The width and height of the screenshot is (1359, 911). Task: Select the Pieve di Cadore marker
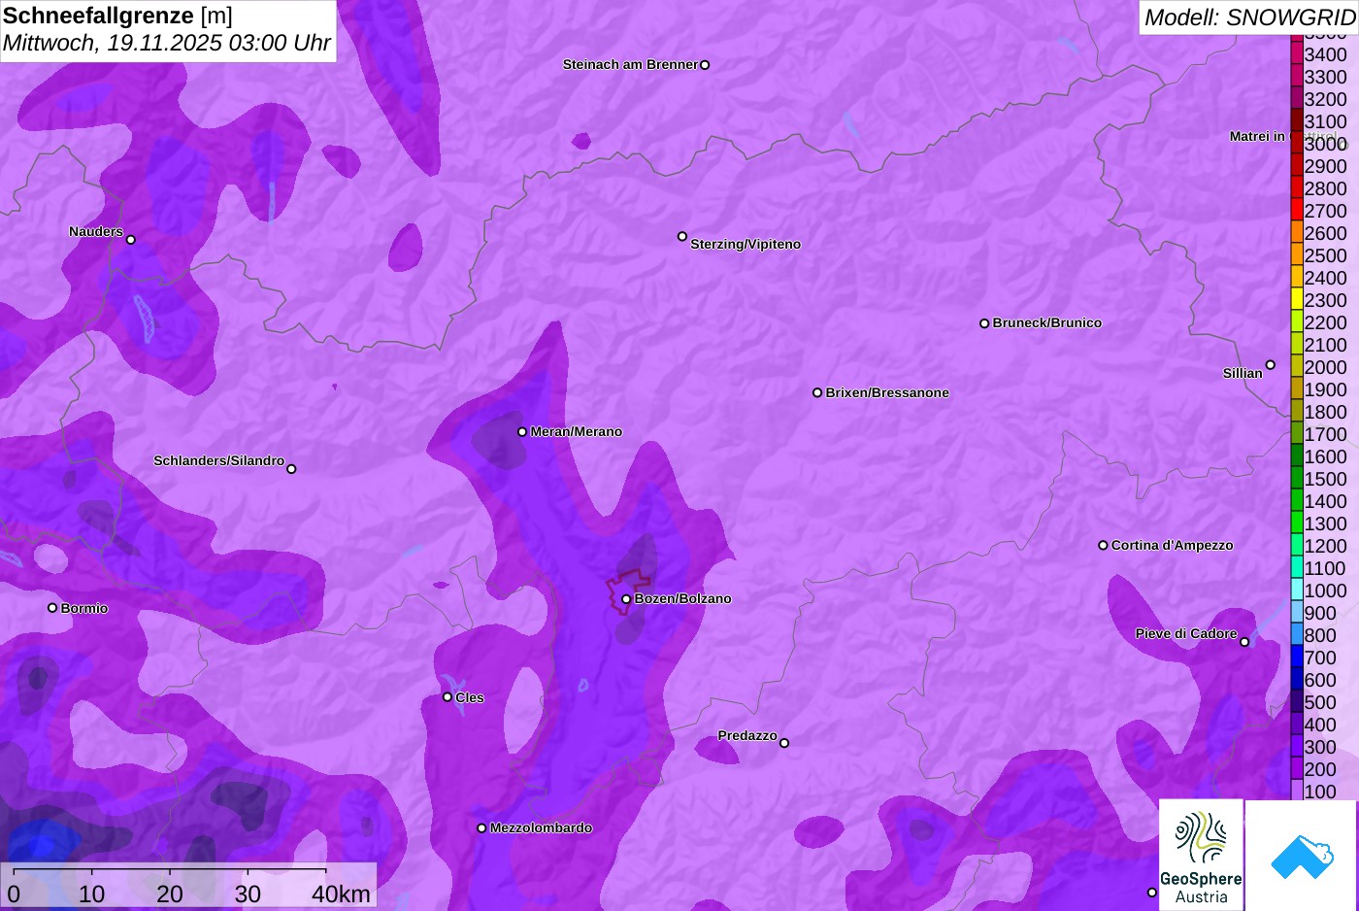click(1244, 642)
